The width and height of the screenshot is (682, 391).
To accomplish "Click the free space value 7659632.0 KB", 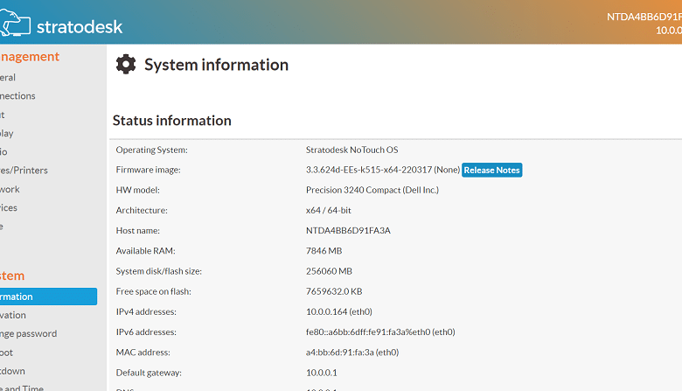I will 334,291.
